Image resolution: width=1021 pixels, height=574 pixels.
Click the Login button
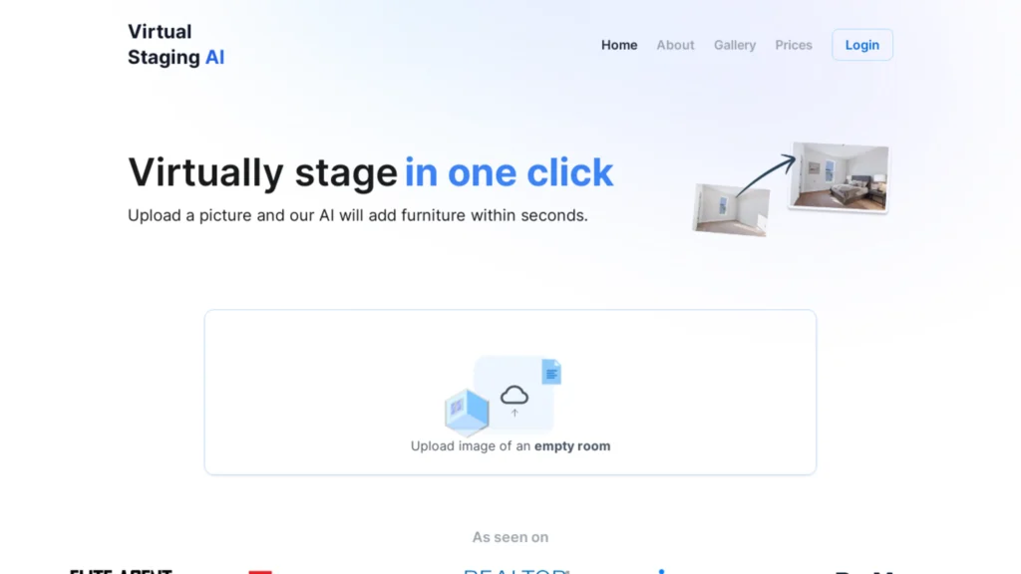pyautogui.click(x=862, y=45)
